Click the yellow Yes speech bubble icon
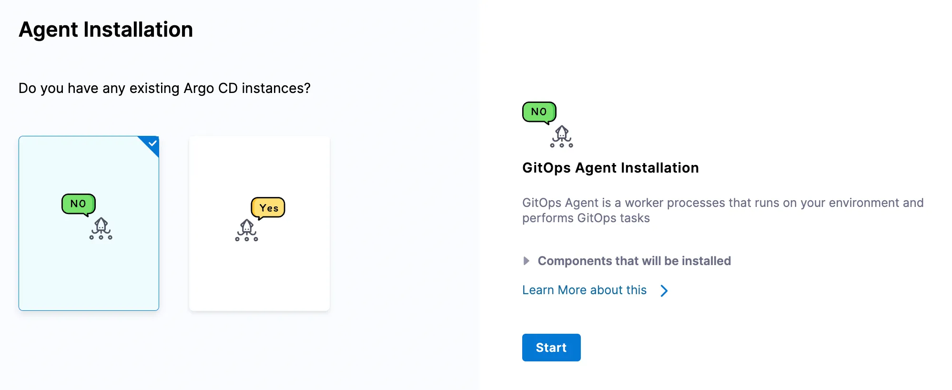This screenshot has height=390, width=952. (x=268, y=207)
